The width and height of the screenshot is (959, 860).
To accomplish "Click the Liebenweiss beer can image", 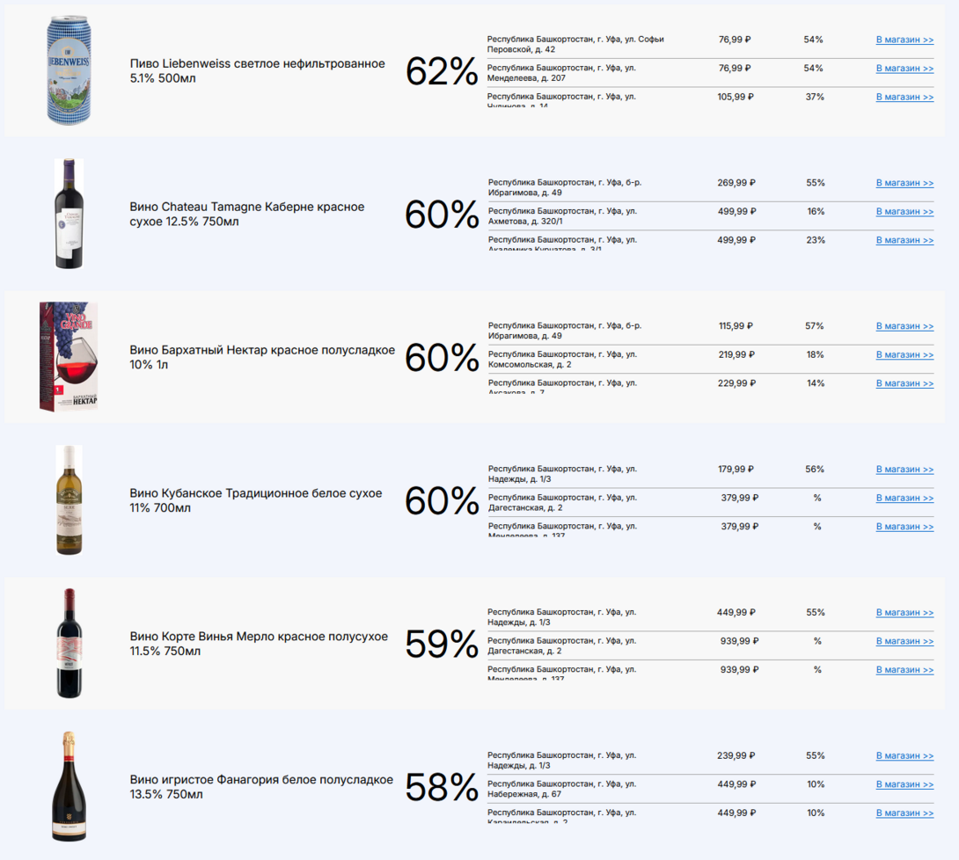I will 69,70.
